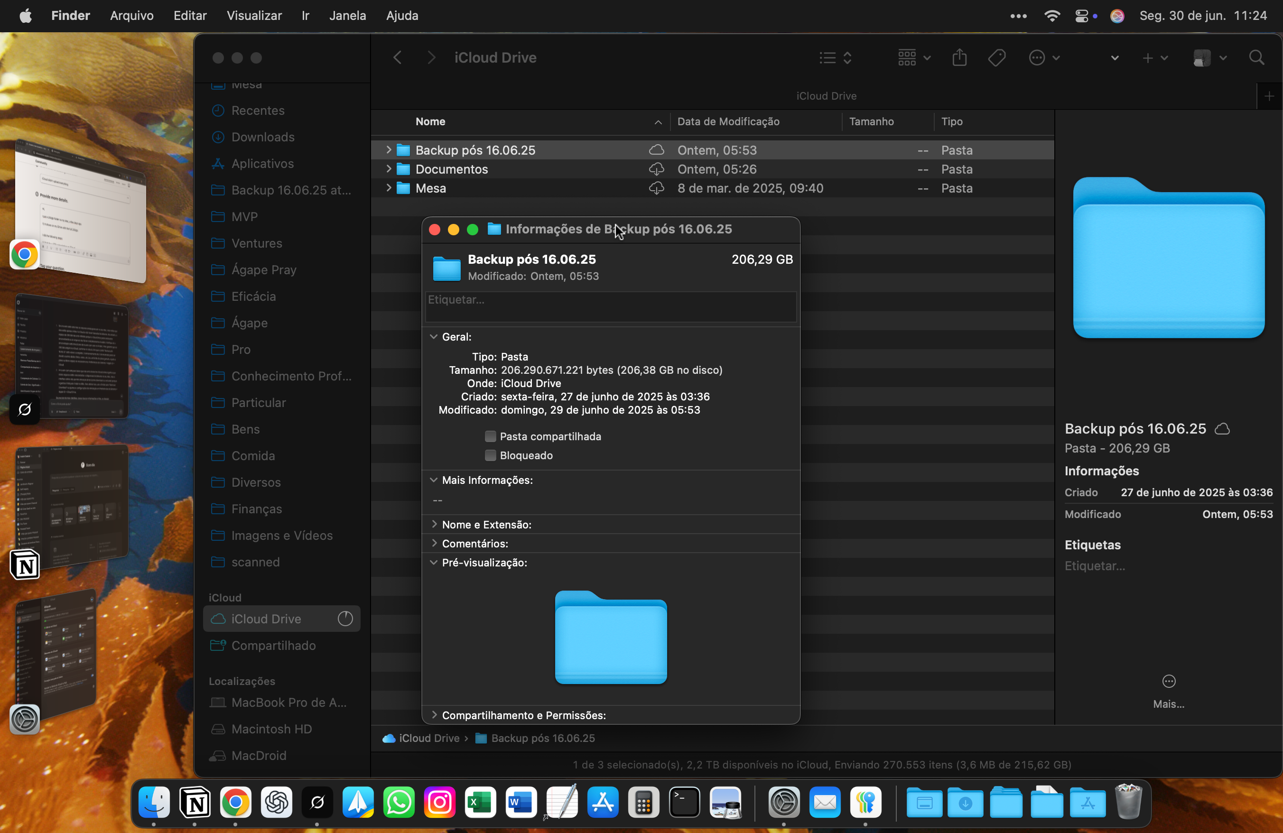Click the tag icon in Finder toolbar
This screenshot has width=1283, height=833.
click(x=996, y=58)
